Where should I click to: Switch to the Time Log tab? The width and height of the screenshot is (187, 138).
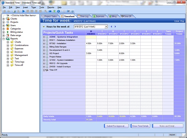pyautogui.click(x=84, y=16)
